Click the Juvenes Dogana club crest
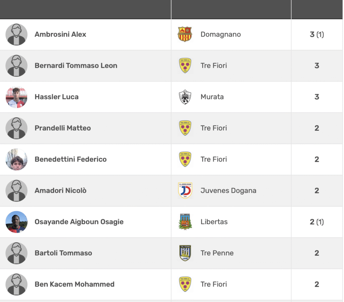344x302 pixels. [185, 191]
